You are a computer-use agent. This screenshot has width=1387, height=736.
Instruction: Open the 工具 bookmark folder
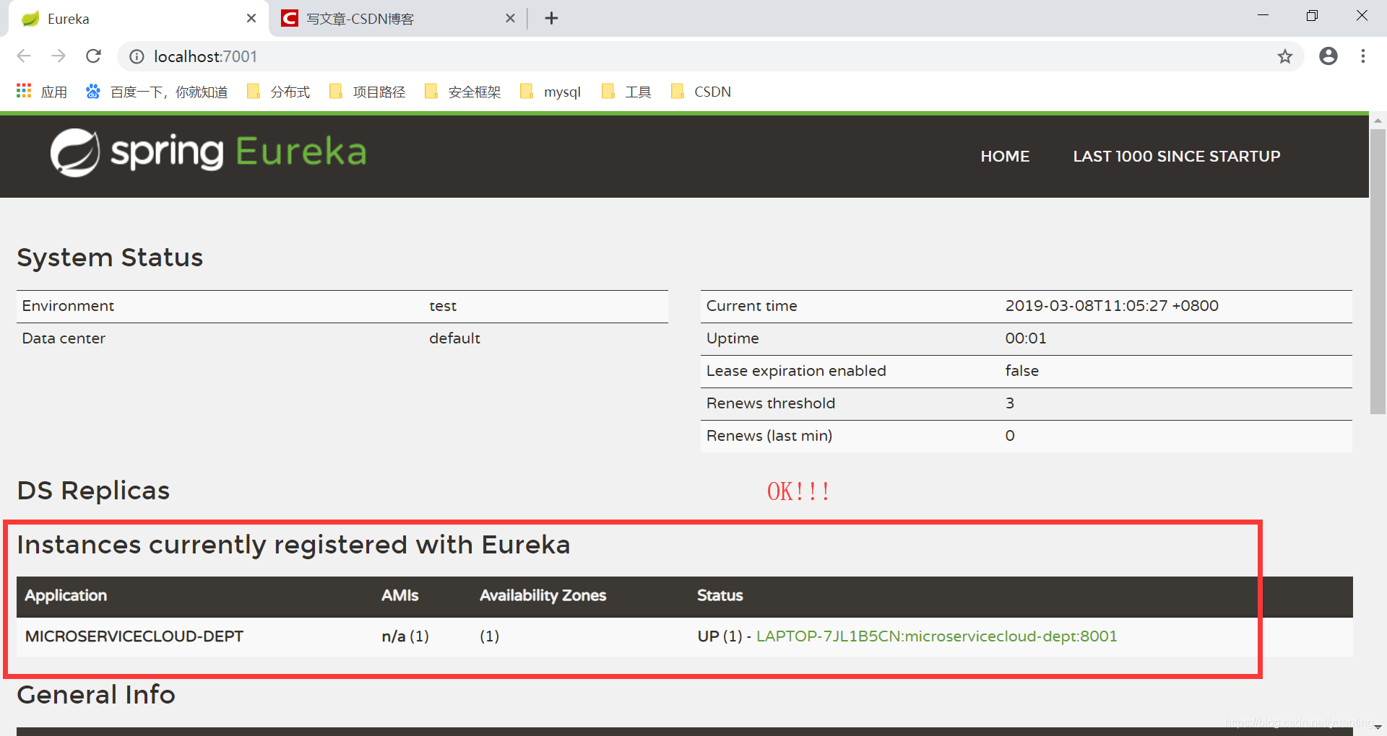[626, 92]
